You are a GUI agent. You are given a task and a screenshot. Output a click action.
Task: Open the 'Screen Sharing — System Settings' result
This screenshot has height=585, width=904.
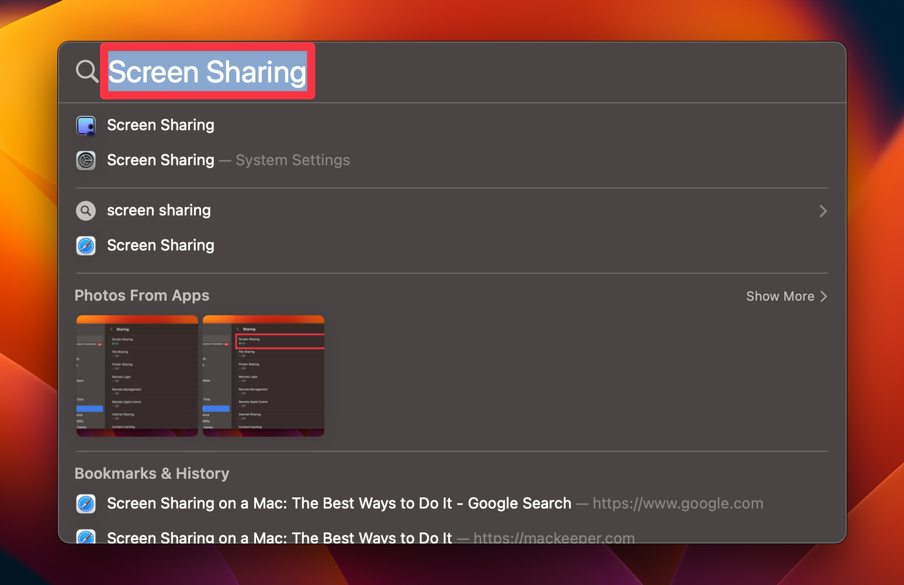(x=228, y=160)
